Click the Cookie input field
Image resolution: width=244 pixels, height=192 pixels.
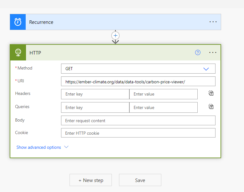coord(138,133)
